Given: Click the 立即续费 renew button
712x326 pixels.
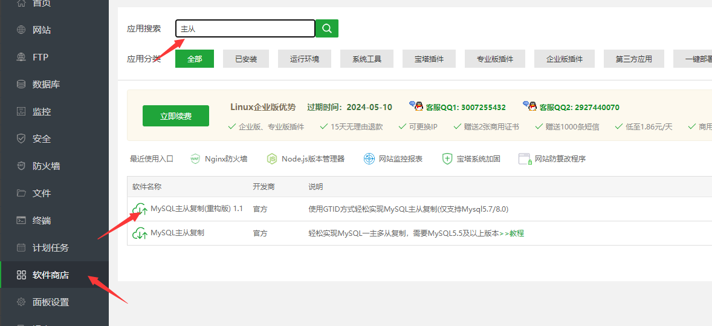Looking at the screenshot, I should [176, 116].
